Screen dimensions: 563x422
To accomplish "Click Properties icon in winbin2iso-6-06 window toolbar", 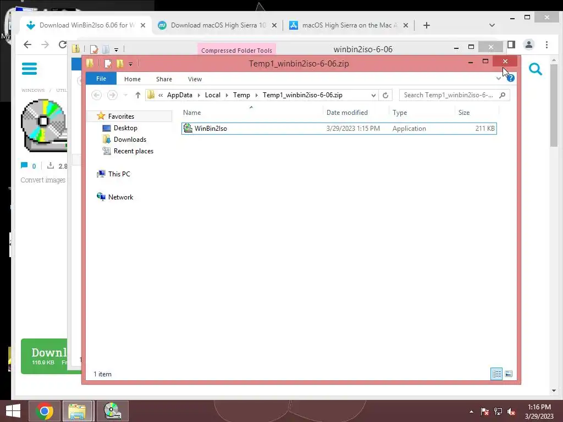I will 94,49.
